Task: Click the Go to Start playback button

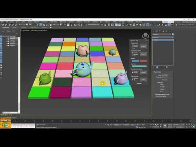Action: pos(151,125)
